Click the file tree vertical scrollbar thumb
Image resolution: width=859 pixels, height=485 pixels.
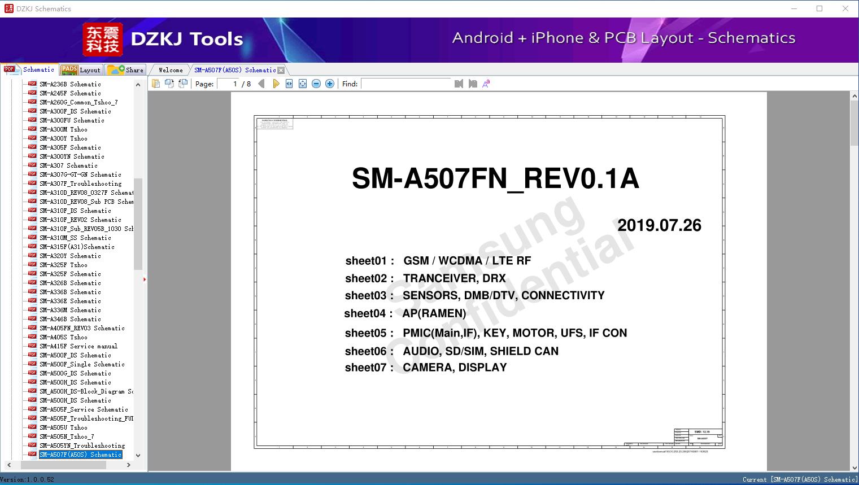coord(138,224)
